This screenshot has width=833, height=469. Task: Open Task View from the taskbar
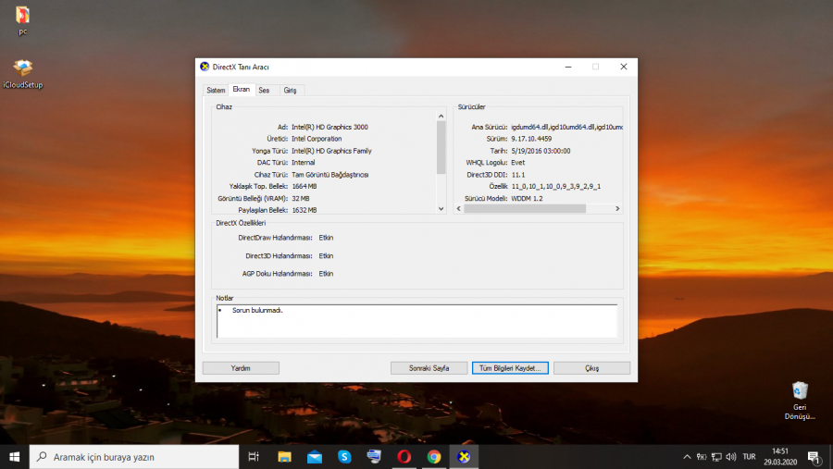click(x=255, y=456)
